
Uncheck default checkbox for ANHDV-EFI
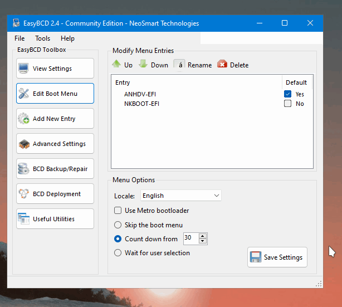[x=287, y=94]
